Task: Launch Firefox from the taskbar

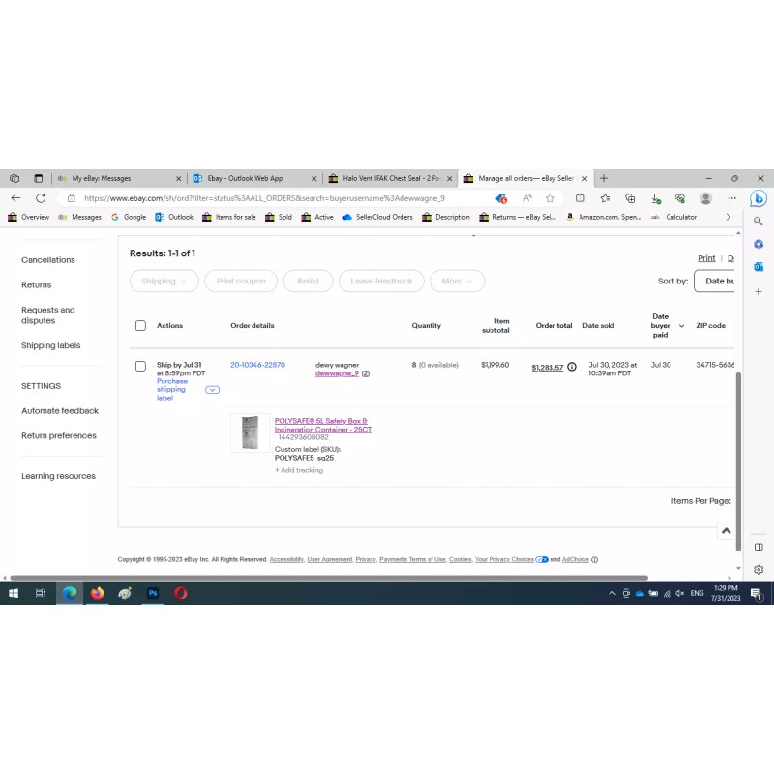Action: tap(97, 593)
